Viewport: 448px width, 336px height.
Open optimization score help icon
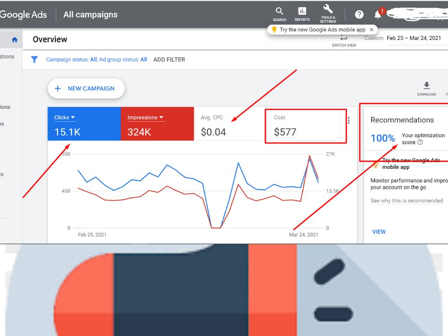pyautogui.click(x=420, y=142)
